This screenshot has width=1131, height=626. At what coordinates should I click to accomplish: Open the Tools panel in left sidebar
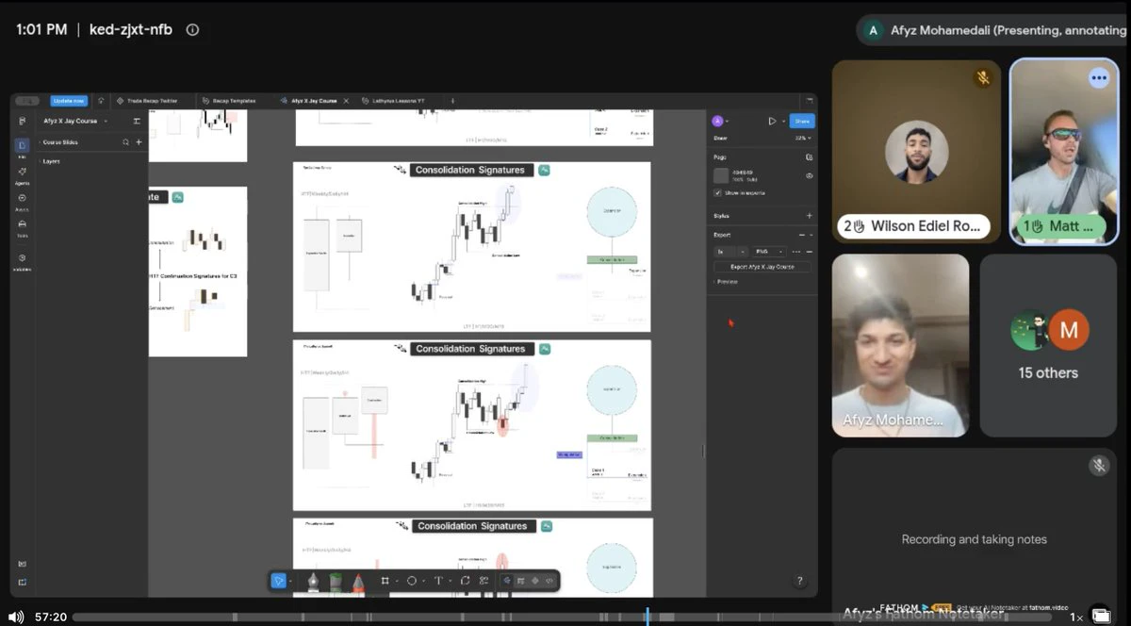click(x=22, y=227)
